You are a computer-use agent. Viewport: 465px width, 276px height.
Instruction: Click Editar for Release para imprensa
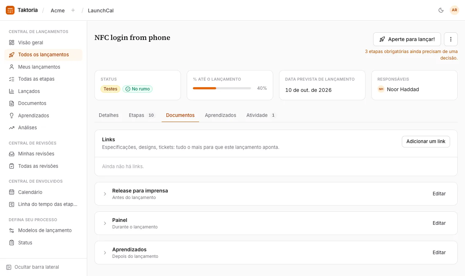tap(439, 194)
